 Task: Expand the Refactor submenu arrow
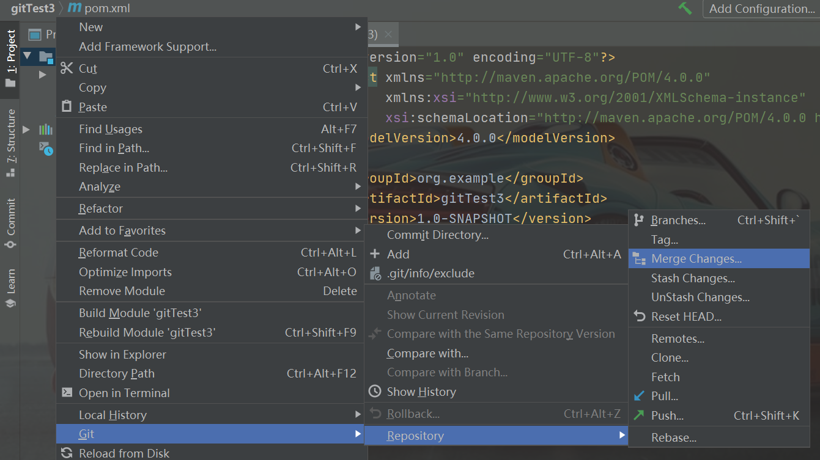pos(358,208)
